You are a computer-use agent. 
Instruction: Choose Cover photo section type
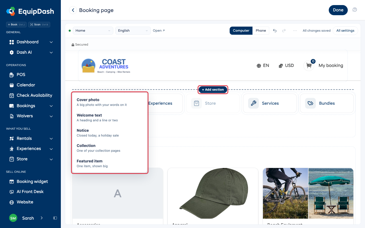point(110,102)
